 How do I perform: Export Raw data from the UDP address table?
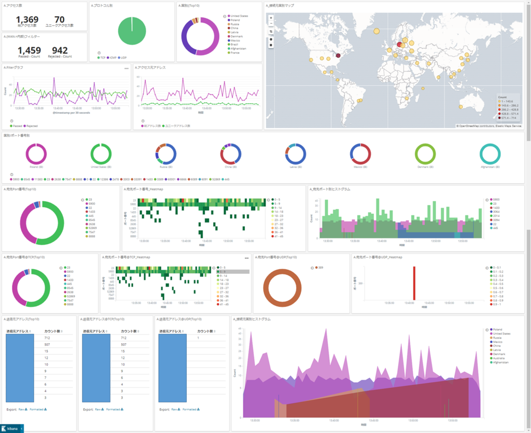tap(176, 409)
